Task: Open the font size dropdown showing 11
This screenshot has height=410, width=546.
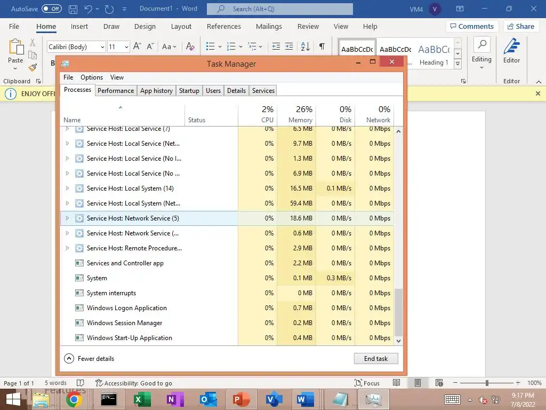Action: pyautogui.click(x=126, y=47)
